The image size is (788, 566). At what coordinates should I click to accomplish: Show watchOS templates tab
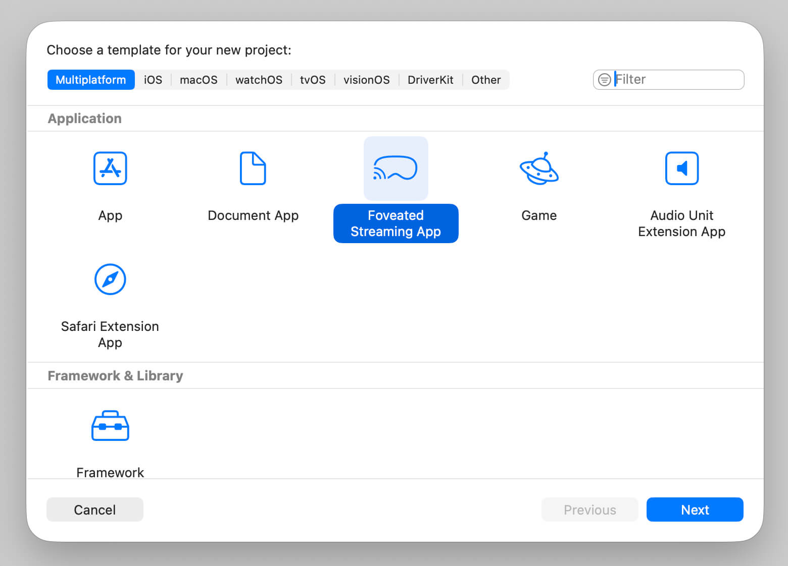[x=259, y=80]
